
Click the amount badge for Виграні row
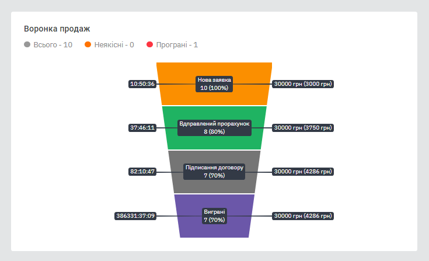(303, 216)
